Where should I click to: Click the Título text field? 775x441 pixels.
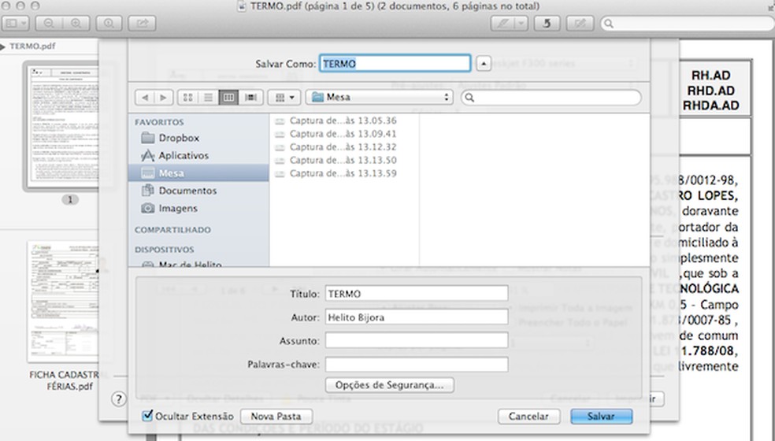[416, 294]
